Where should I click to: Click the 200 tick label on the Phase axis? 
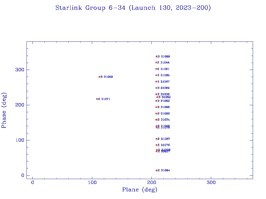(x=20, y=105)
